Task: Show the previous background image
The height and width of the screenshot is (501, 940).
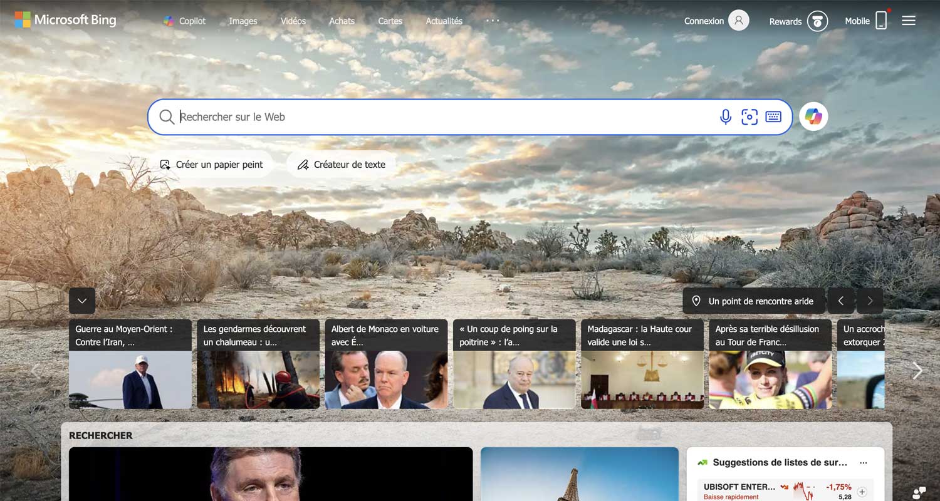Action: [841, 301]
